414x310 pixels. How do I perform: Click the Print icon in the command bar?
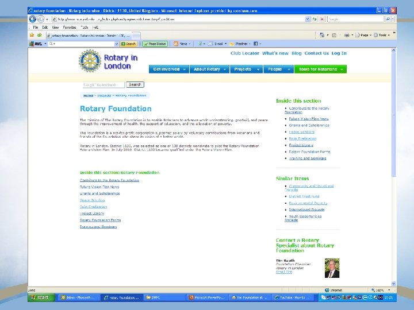point(347,35)
